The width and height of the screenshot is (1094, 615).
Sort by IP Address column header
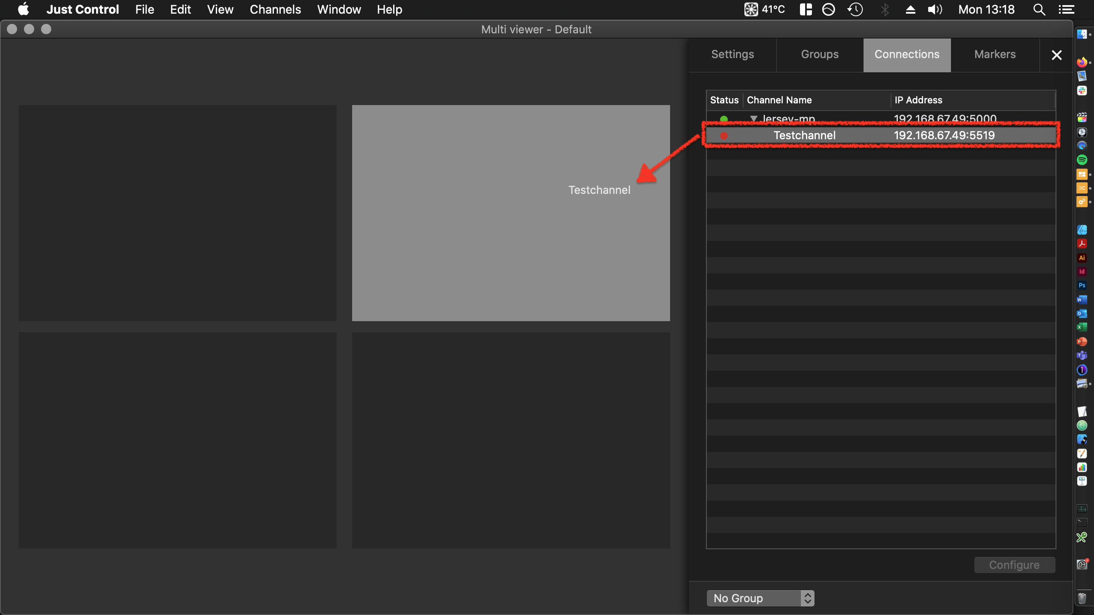pos(973,100)
